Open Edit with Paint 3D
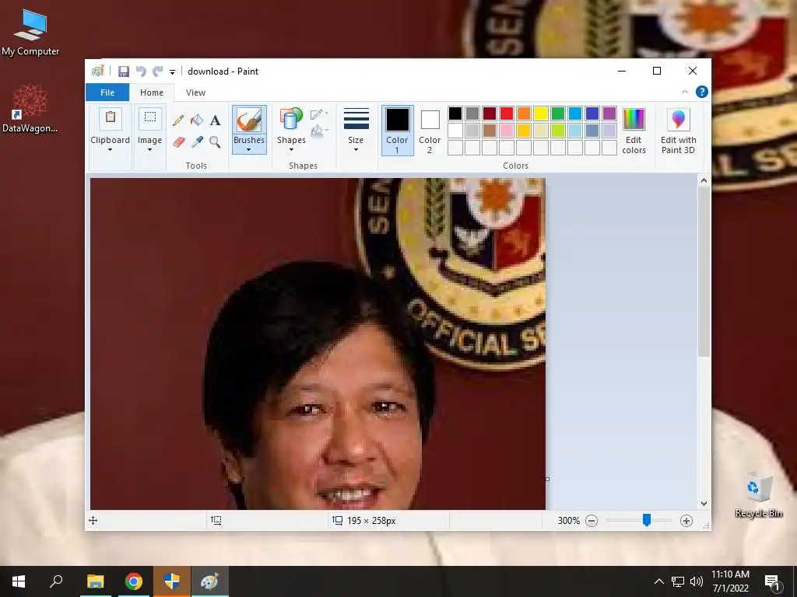 [x=679, y=131]
